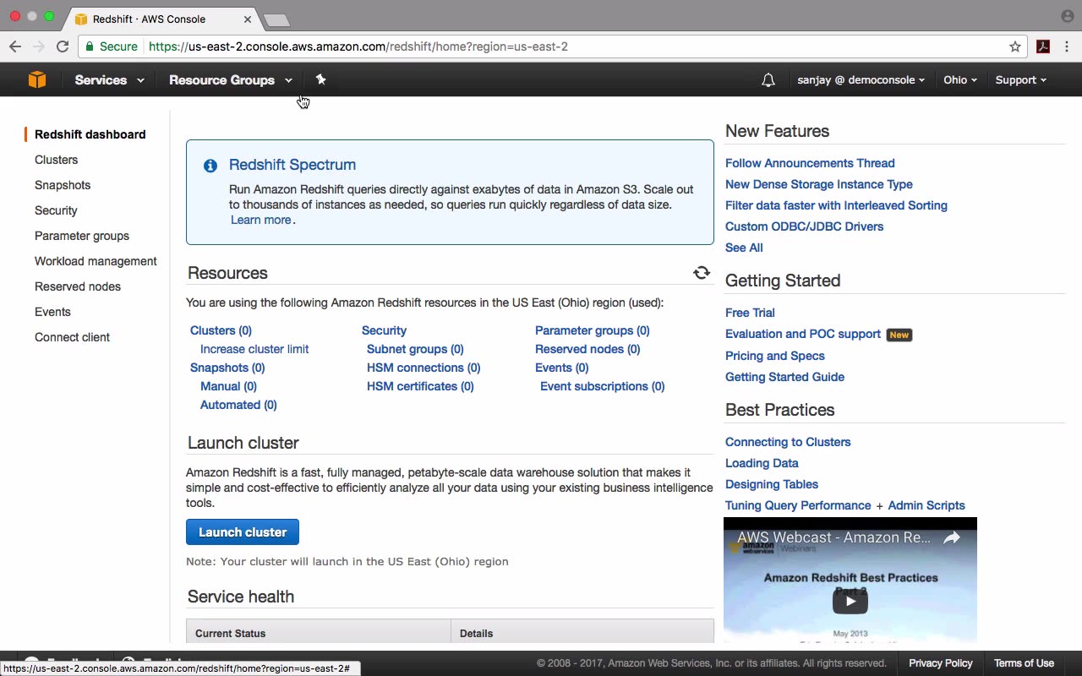Viewport: 1082px width, 676px height.
Task: Open Events in the sidebar
Action: tap(52, 312)
